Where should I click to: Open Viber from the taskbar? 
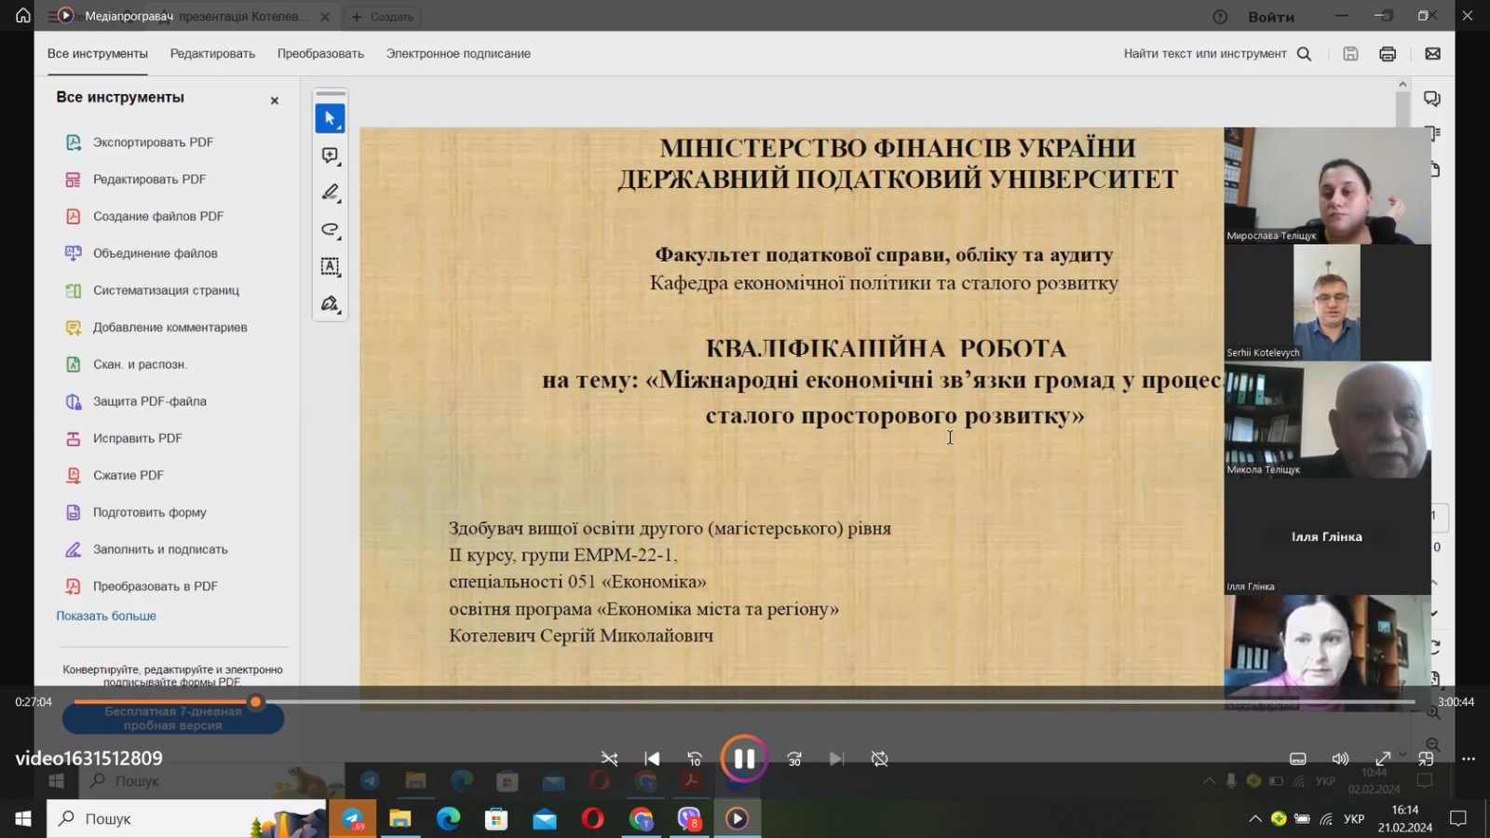click(689, 818)
